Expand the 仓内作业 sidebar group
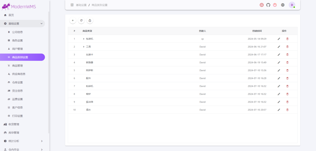This screenshot has height=151, width=316. 22,149
